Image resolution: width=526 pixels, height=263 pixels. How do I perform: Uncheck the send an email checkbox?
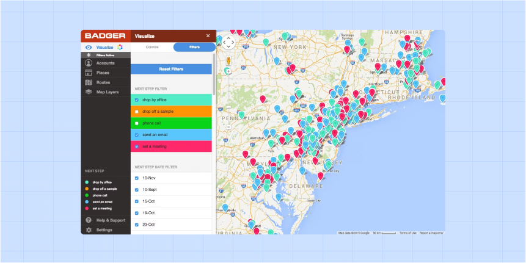136,135
